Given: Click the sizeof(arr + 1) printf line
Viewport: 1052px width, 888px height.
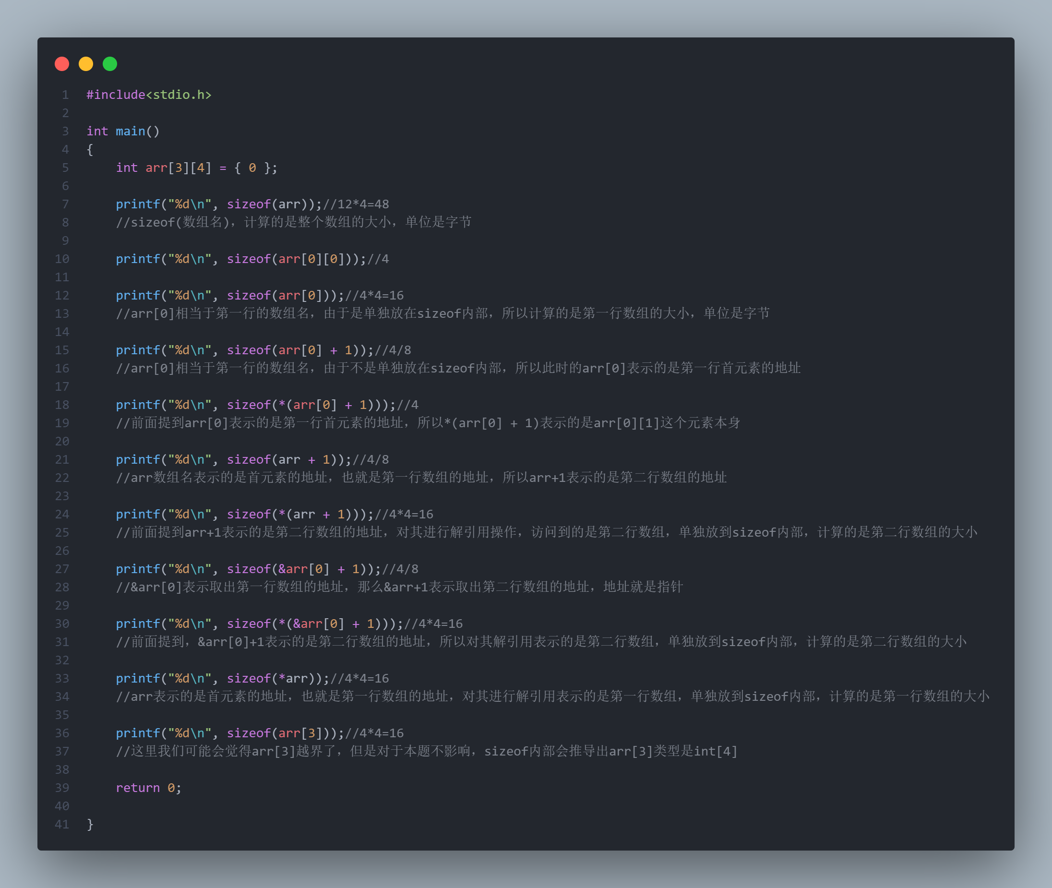Looking at the screenshot, I should tap(252, 459).
